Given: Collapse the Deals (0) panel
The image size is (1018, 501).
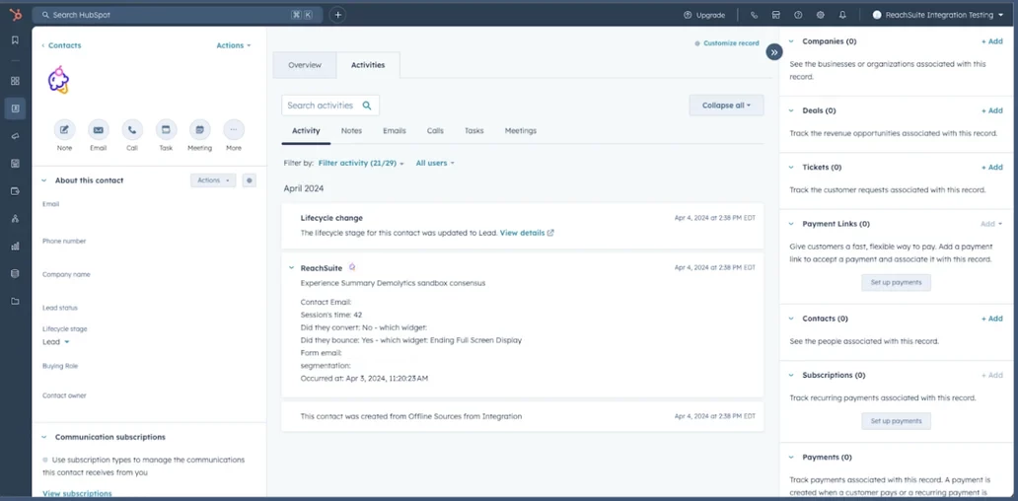Looking at the screenshot, I should (791, 110).
